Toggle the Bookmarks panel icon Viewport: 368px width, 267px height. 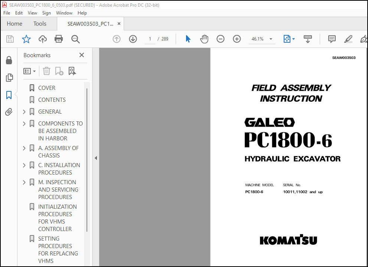[9, 95]
